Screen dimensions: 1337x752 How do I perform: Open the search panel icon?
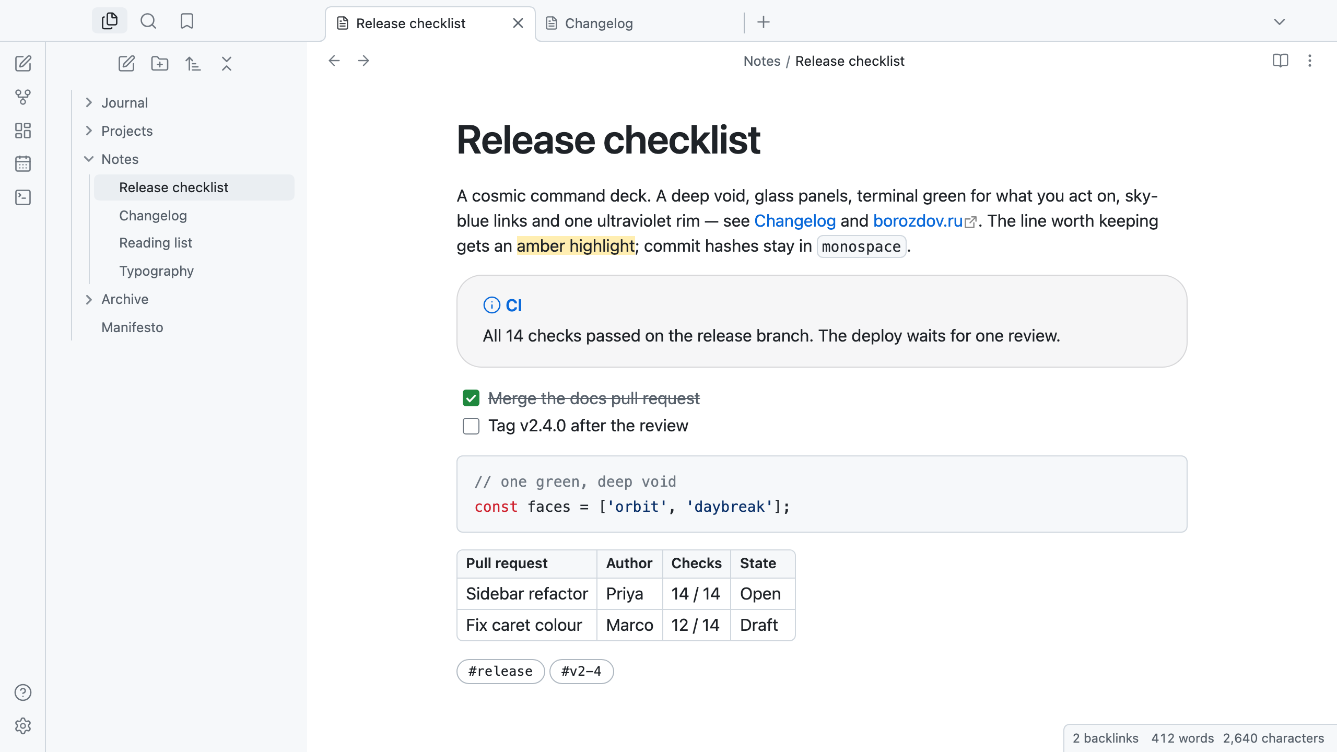tap(148, 21)
